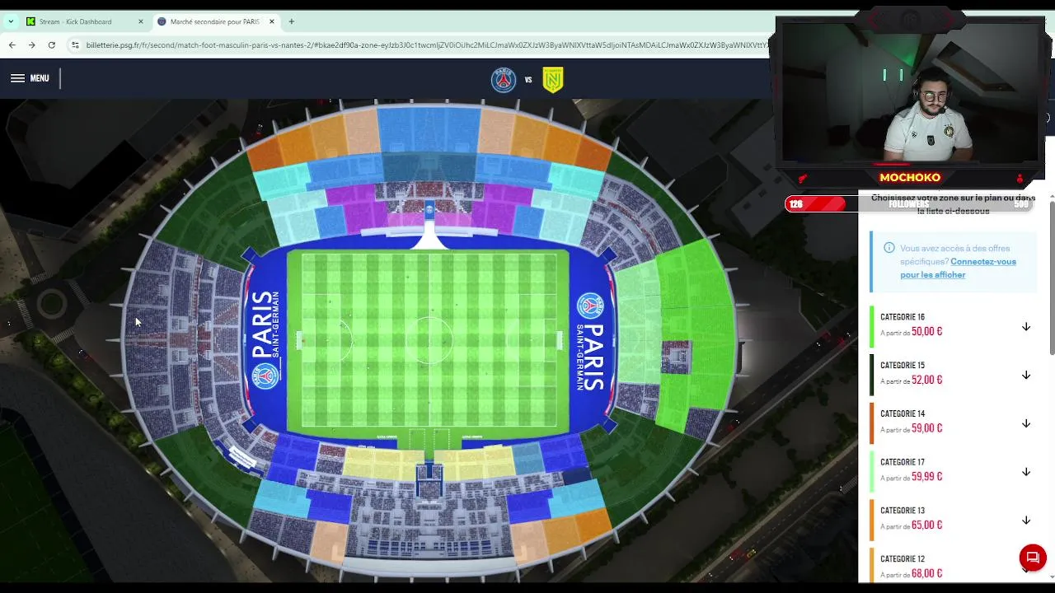Open the red chat support bubble
Screen dimensions: 1055x593
coord(1032,558)
